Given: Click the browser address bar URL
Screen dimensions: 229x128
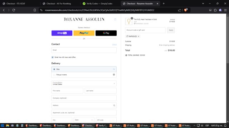Looking at the screenshot, I should [x=99, y=10].
